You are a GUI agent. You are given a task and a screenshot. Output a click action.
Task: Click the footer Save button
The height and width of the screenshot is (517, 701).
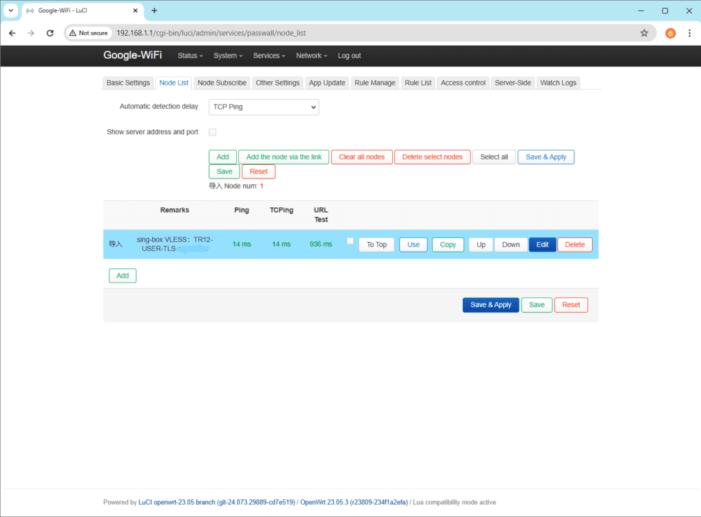[537, 305]
